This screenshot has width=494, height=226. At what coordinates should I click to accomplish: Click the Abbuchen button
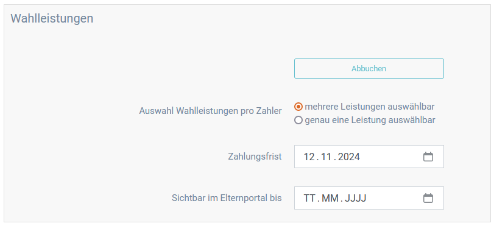pos(369,68)
